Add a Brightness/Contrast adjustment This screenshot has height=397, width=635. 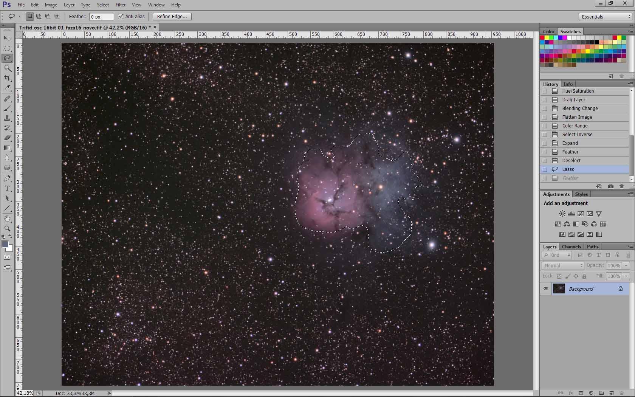(x=562, y=214)
